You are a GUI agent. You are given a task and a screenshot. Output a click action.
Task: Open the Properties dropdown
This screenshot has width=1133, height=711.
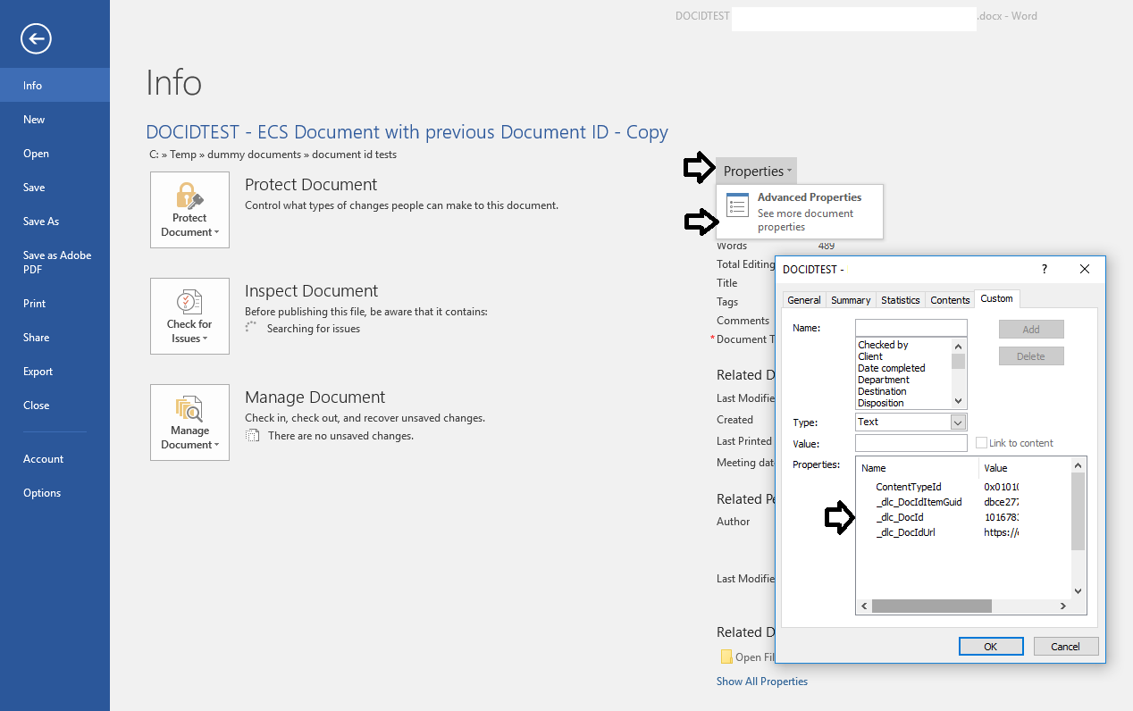[x=755, y=171]
